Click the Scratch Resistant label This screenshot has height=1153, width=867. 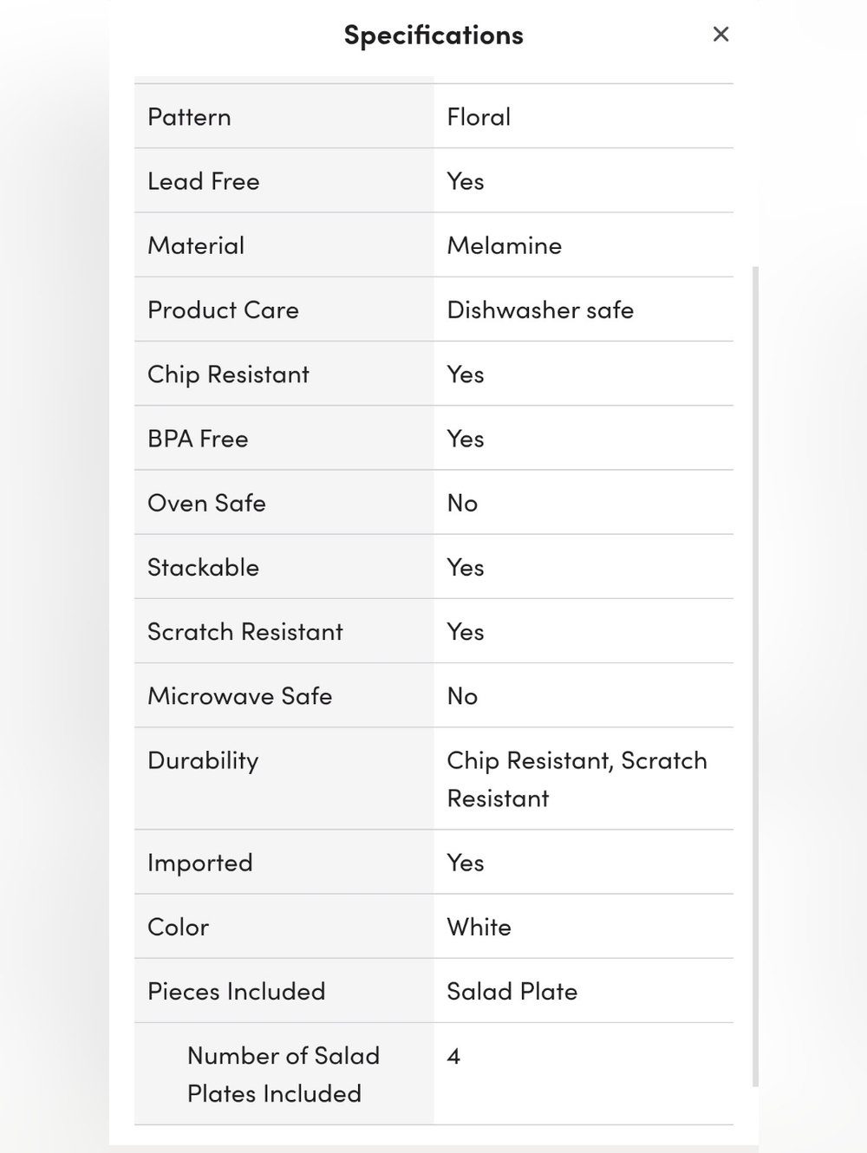245,632
